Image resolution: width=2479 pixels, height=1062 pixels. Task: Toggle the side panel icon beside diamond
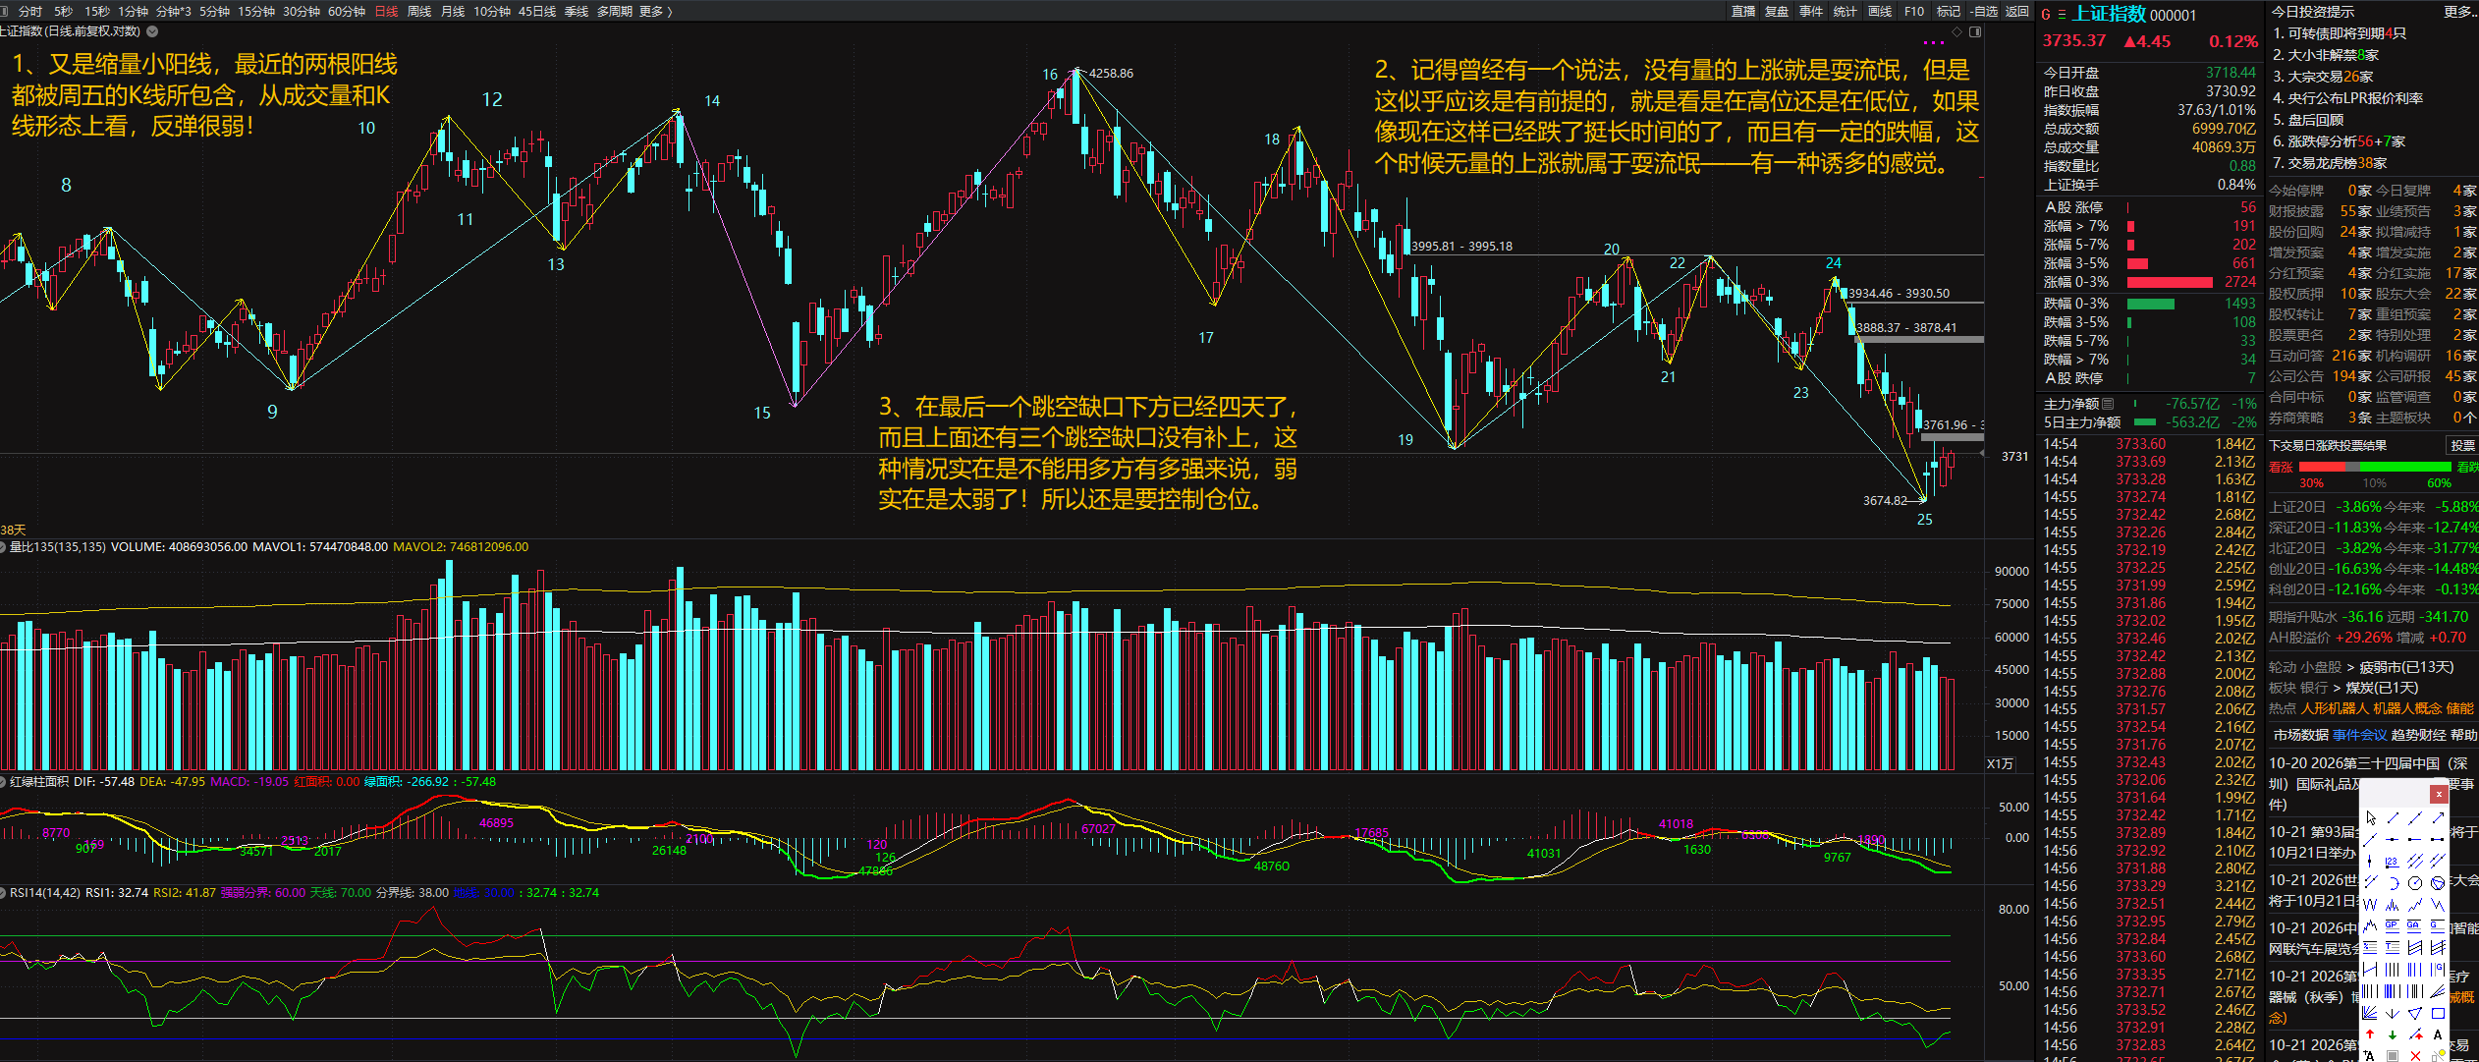pos(1975,31)
